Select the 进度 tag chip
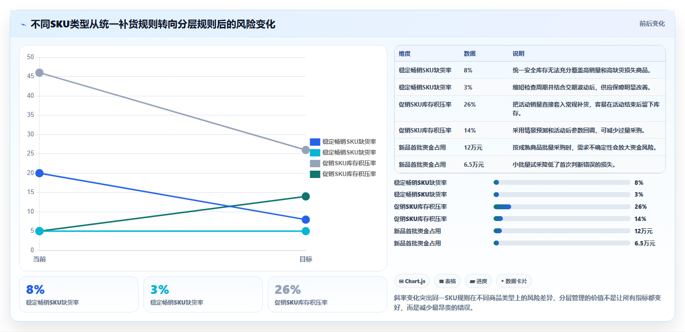 point(478,281)
